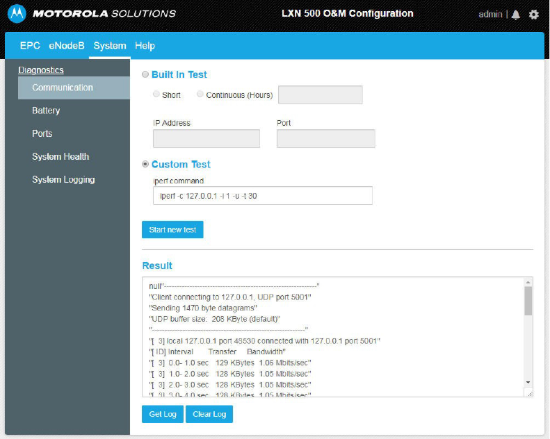Open System Health in the sidebar
Screen dimensions: 550x439
60,156
